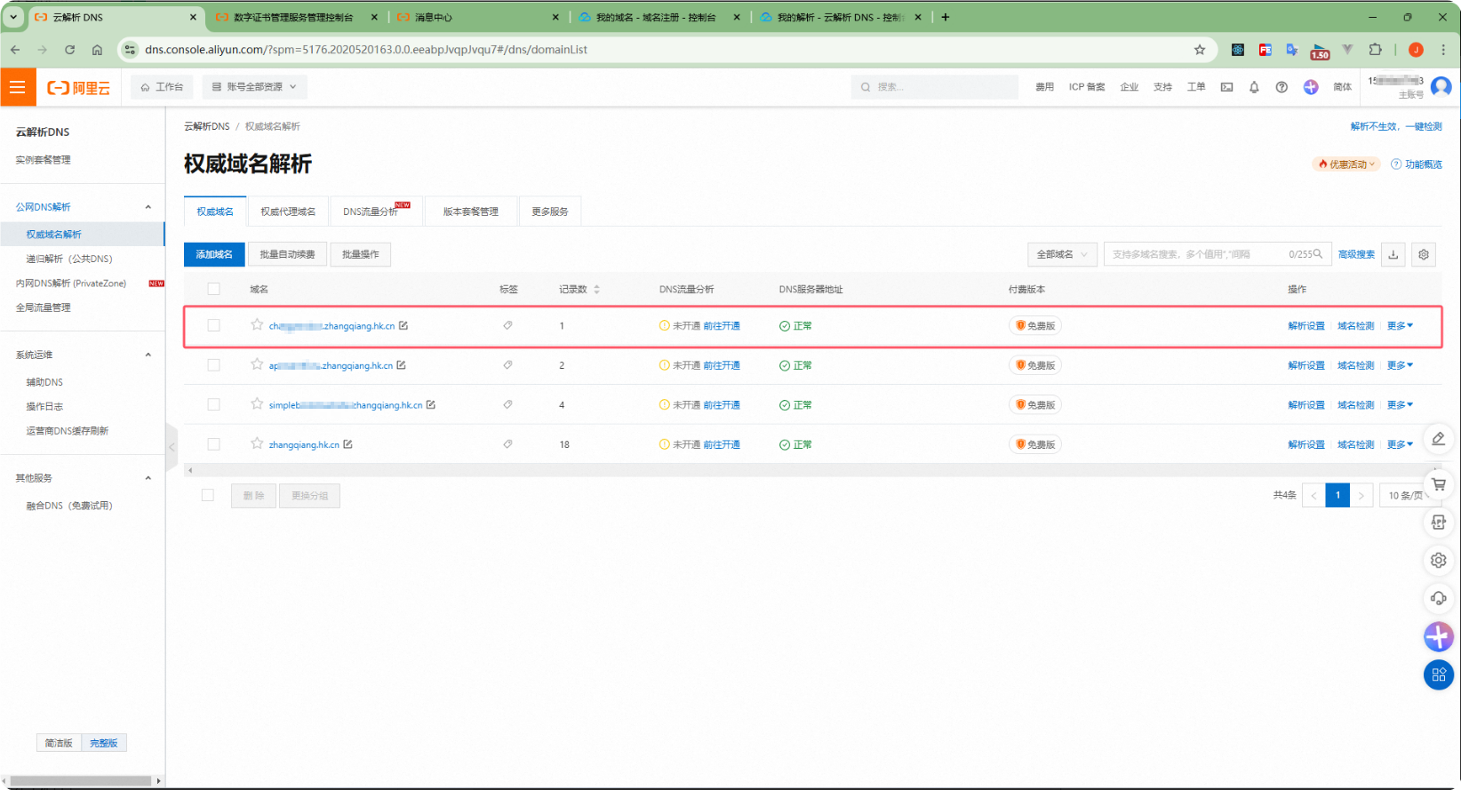This screenshot has height=790, width=1461.
Task: Open the floating headset support icon
Action: click(x=1439, y=598)
